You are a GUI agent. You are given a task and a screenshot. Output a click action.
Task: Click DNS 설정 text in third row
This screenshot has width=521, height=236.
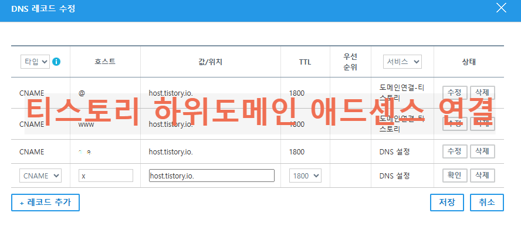click(x=394, y=152)
